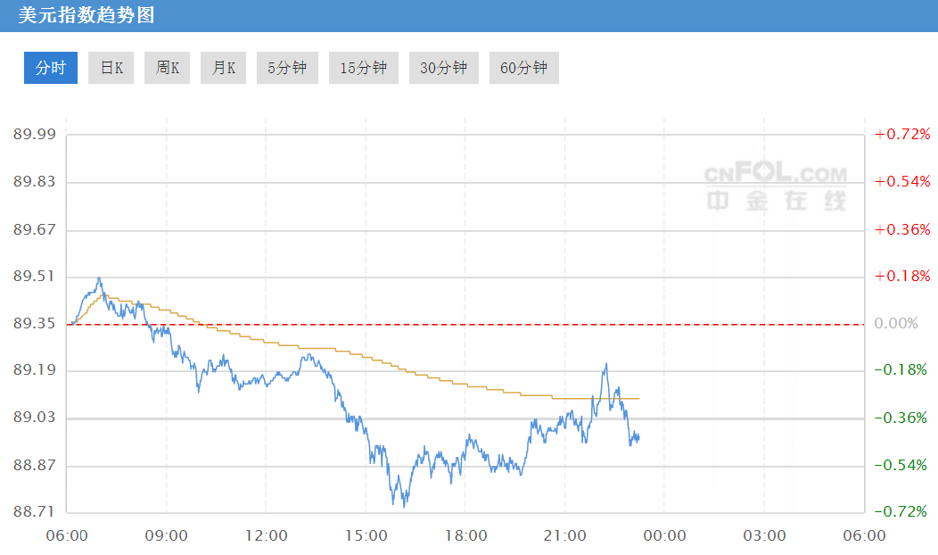Viewport: 938px width, 555px height.
Task: Choose the 60分钟 interval tab
Action: (524, 68)
